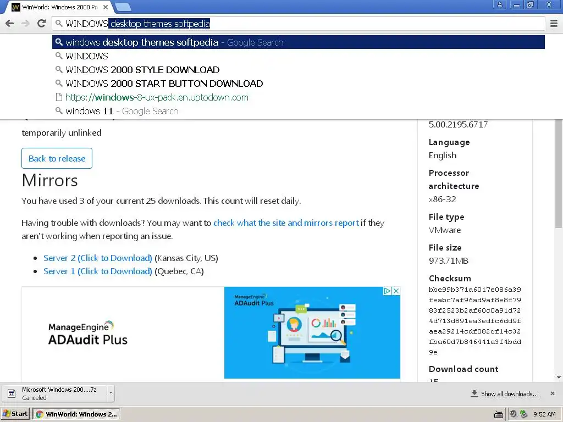
Task: Go back to the previous page
Action: (x=10, y=23)
